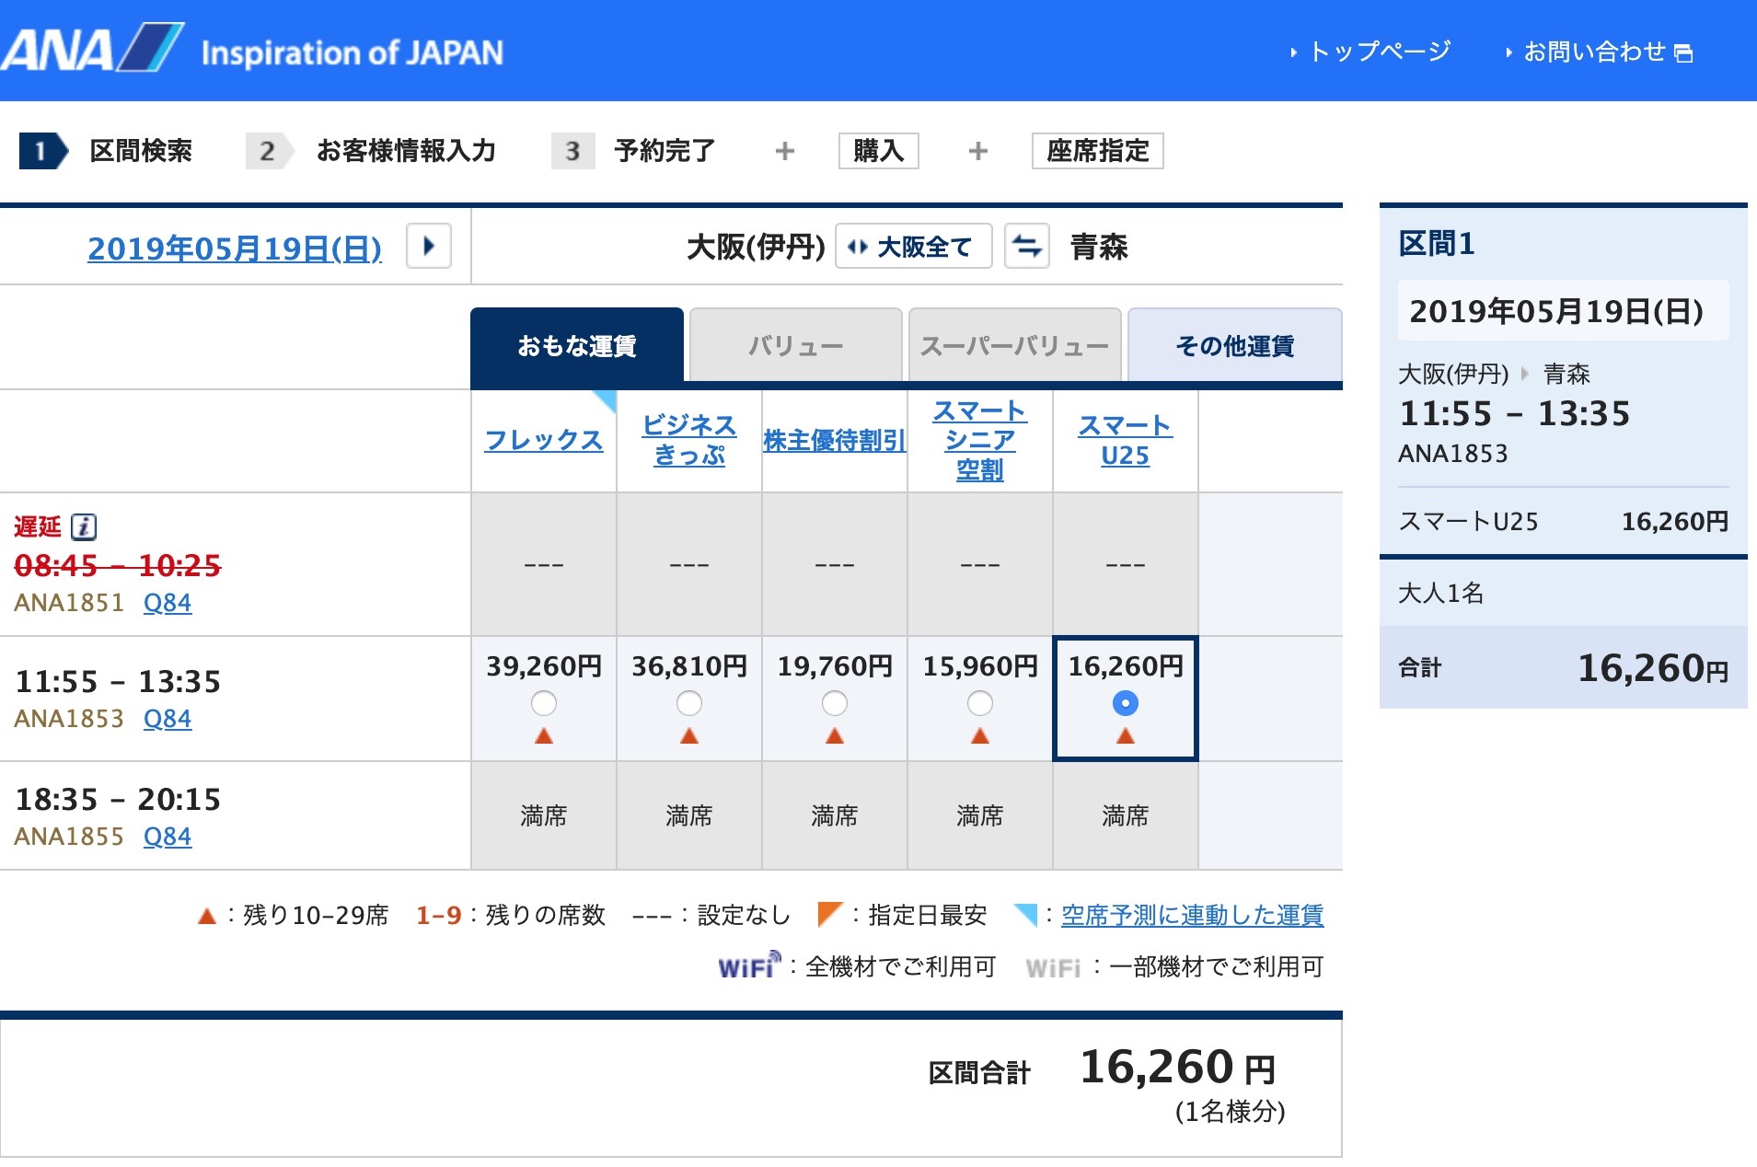The image size is (1757, 1167).
Task: Expand the 大阪全て airport selector
Action: tap(913, 247)
